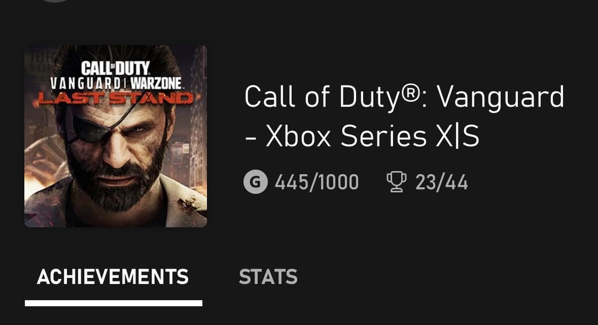Select the ACHIEVEMENTS tab

pos(113,277)
